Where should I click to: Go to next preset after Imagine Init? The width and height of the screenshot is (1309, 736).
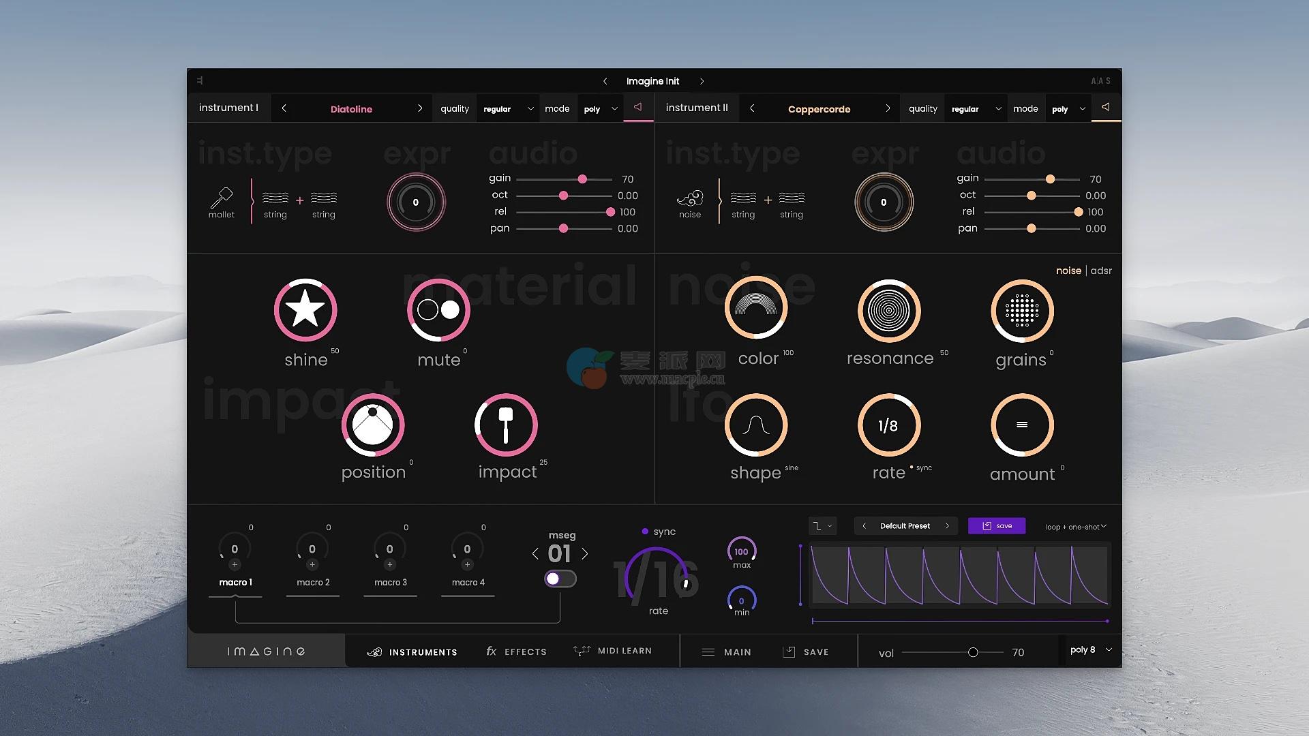click(x=702, y=81)
